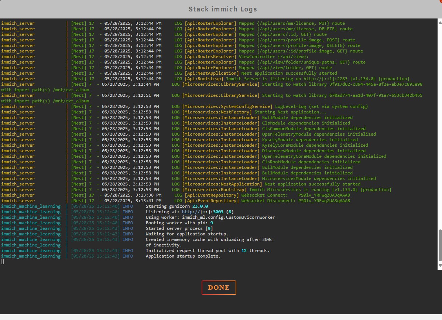Click the blinking terminal cursor below the logs
Image resolution: width=442 pixels, height=320 pixels.
point(2,261)
